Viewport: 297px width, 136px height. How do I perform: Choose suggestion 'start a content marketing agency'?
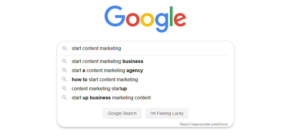pyautogui.click(x=145, y=71)
